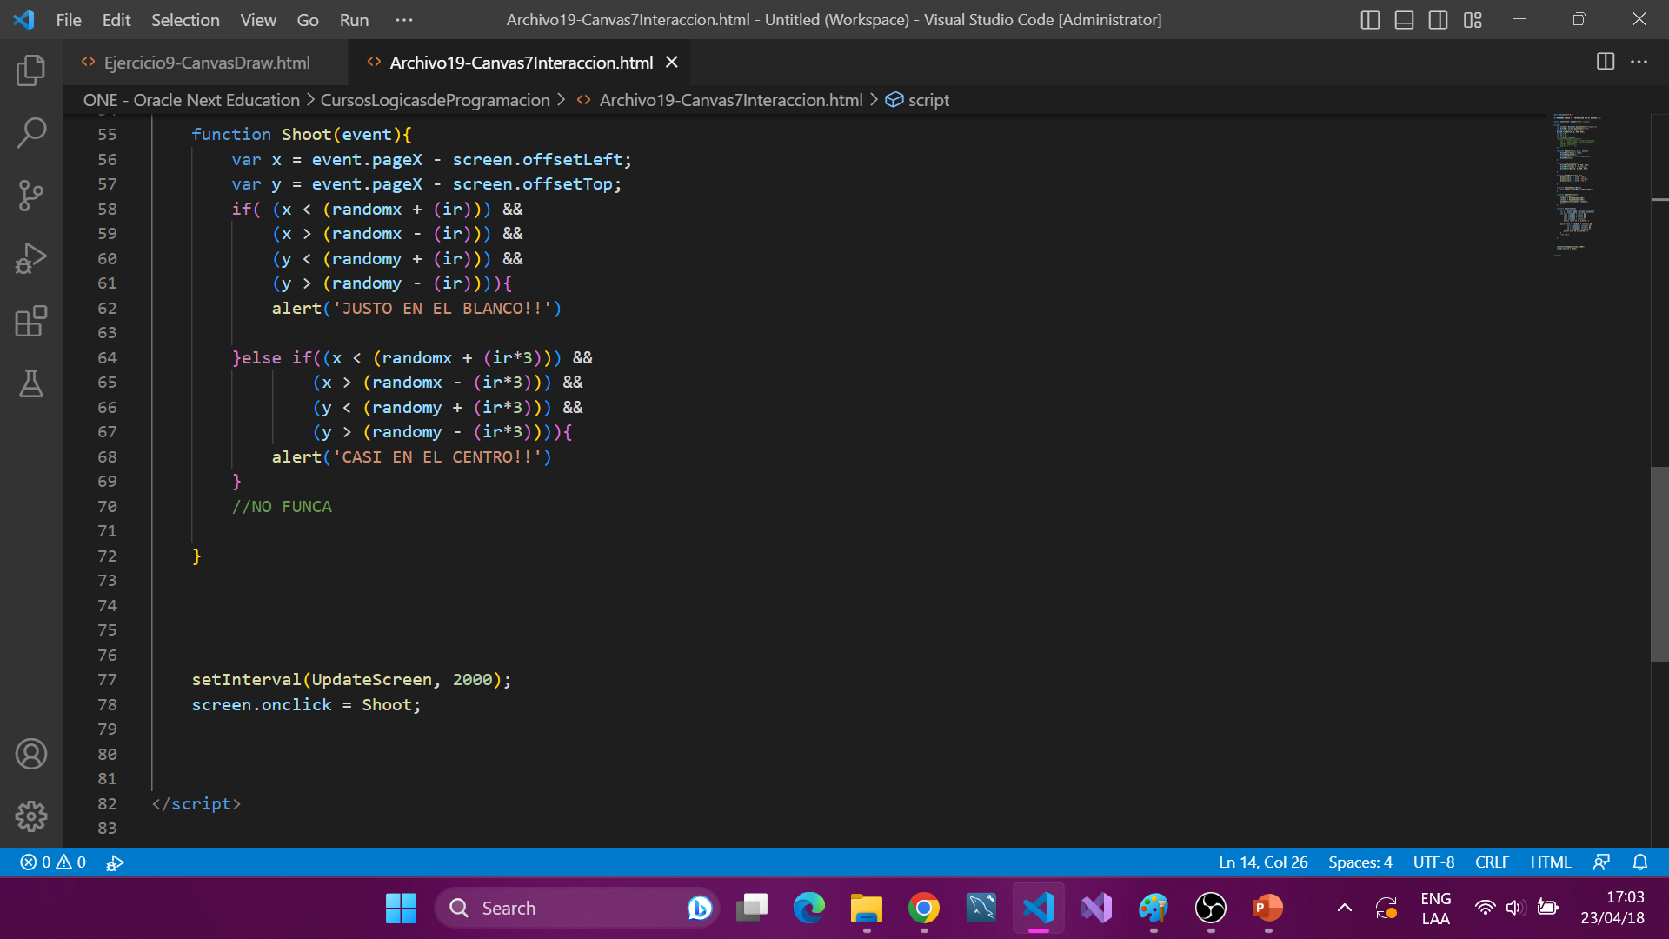Open the Accounts menu
The image size is (1669, 939).
pos(31,754)
